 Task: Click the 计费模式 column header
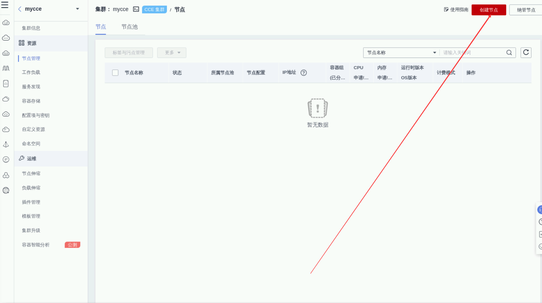(x=446, y=73)
